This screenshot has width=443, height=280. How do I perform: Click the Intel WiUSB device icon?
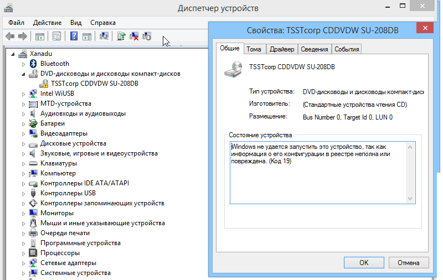[x=33, y=94]
